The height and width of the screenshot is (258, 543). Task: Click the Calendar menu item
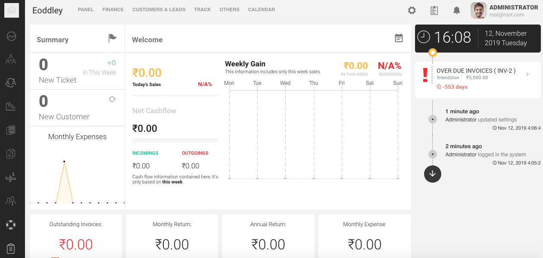pos(261,9)
